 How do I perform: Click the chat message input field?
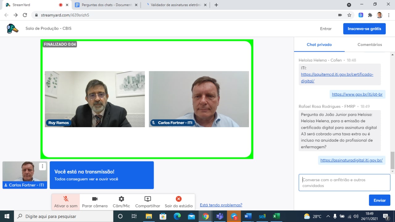[x=344, y=182]
